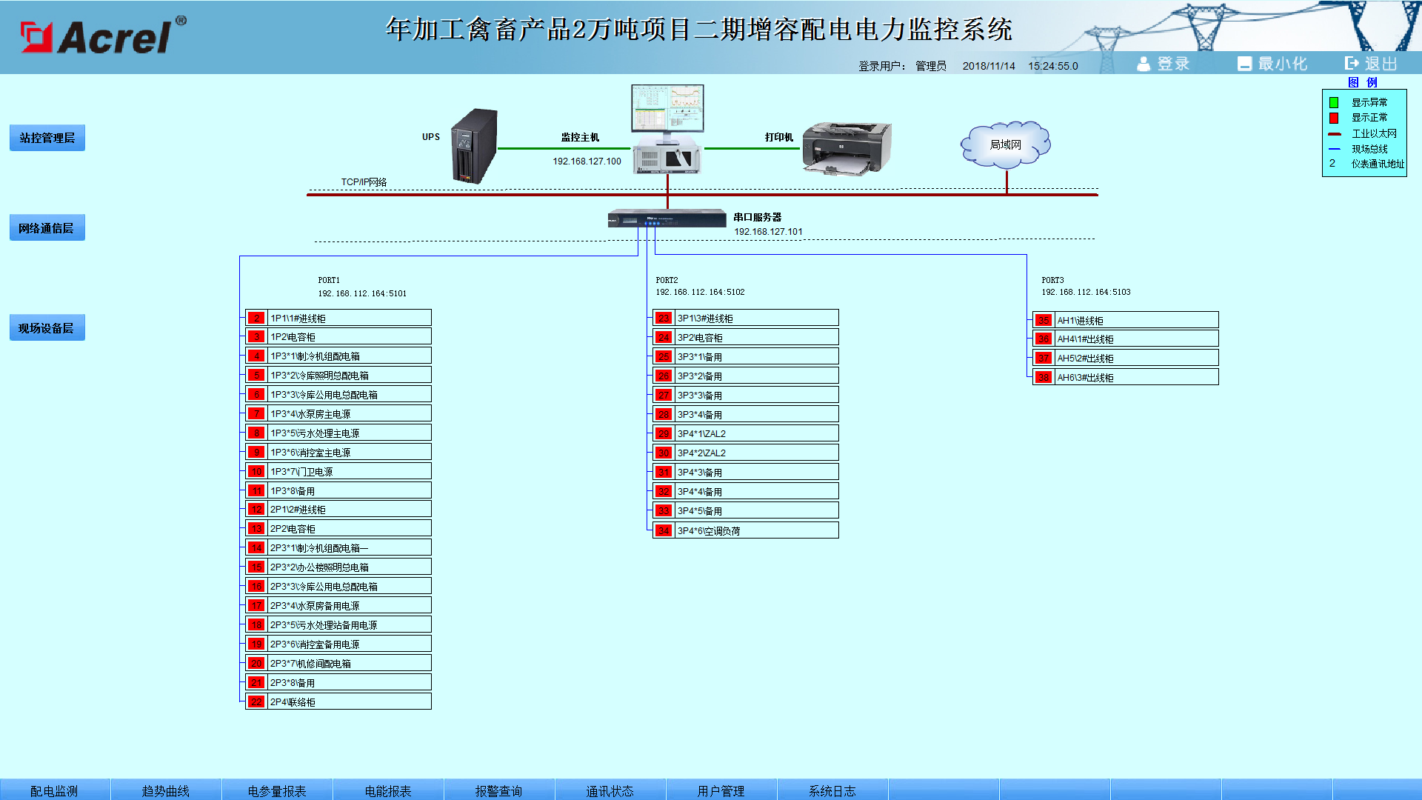The height and width of the screenshot is (800, 1422).
Task: Click the 退出 exit icon
Action: click(x=1352, y=64)
